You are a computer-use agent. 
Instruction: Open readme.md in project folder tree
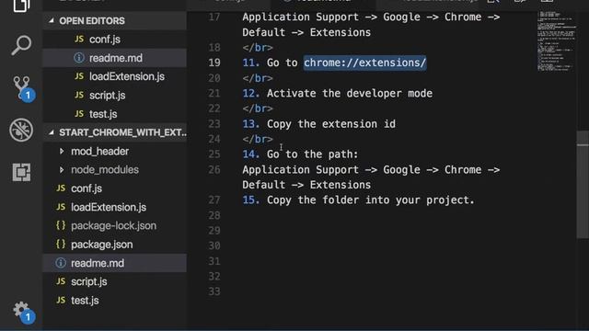coord(114,263)
